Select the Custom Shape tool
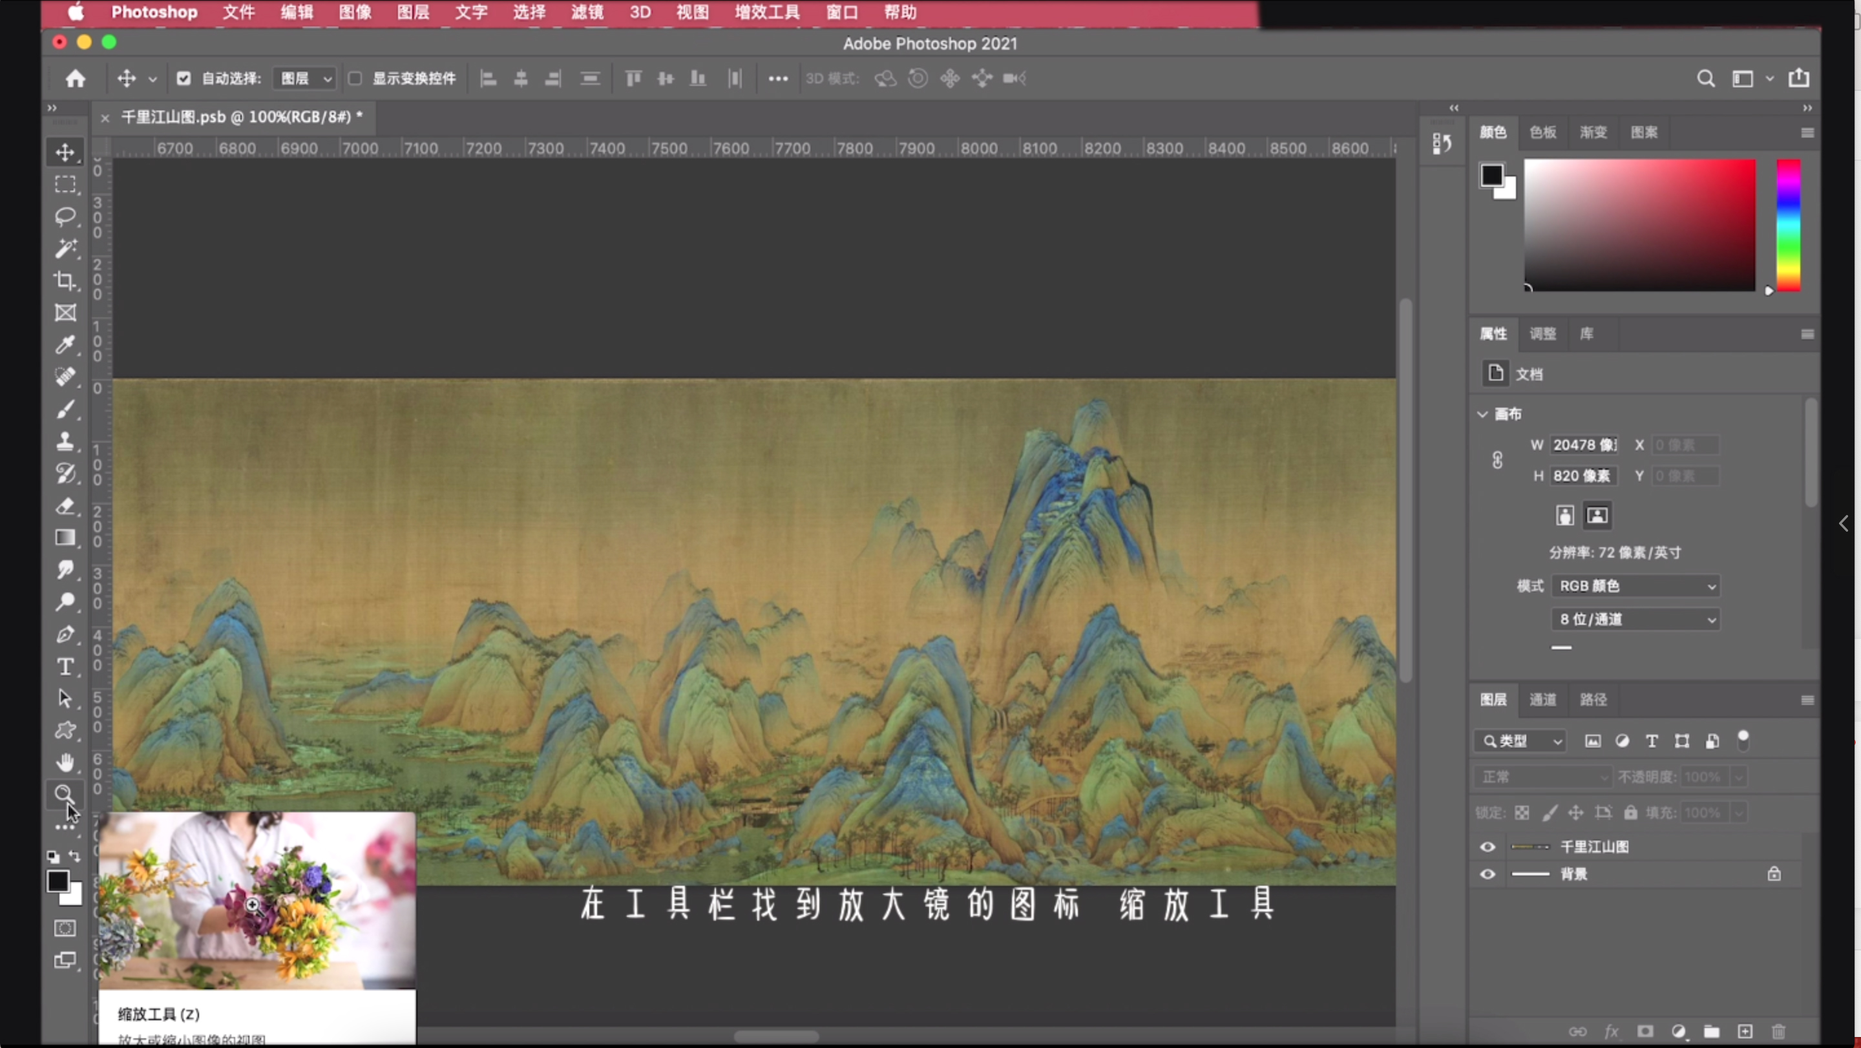This screenshot has height=1048, width=1861. (x=65, y=730)
